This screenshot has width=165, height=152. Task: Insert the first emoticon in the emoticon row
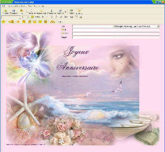(4, 22)
